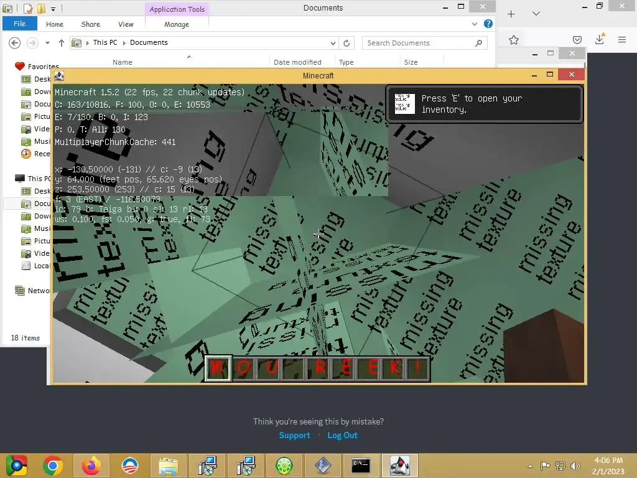This screenshot has width=637, height=478.
Task: Sort files by Date modified column
Action: point(297,62)
